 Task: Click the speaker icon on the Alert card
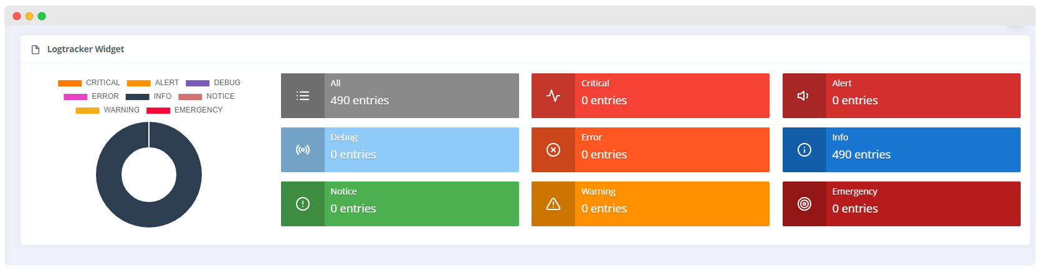point(804,96)
